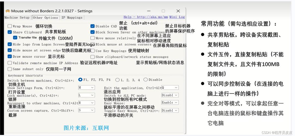Image resolution: width=295 pixels, height=136 pixels.
Task: Open the Lock machine(s) key dropdown (L)
Action: coord(87,95)
